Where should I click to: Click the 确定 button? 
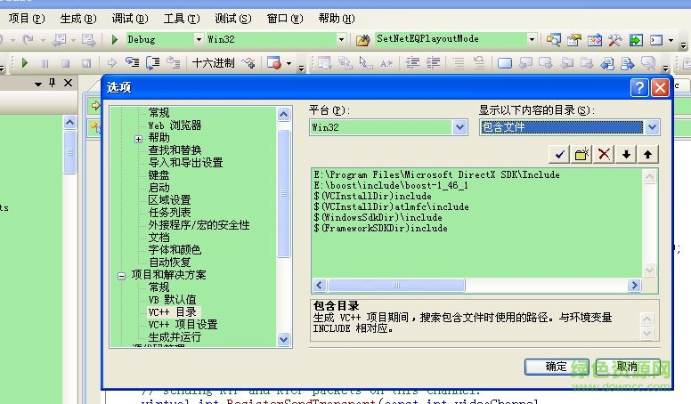pyautogui.click(x=557, y=366)
